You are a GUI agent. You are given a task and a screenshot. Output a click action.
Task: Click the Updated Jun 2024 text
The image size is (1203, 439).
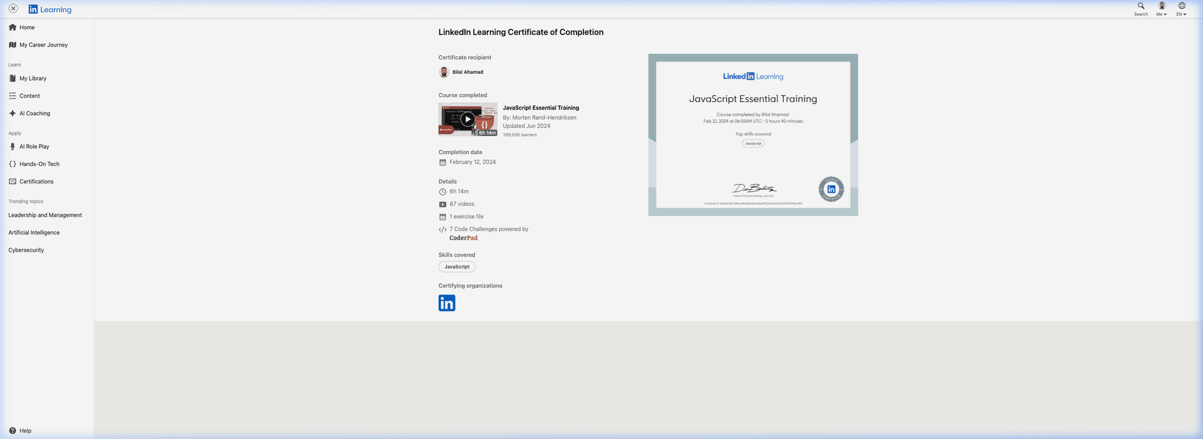[x=526, y=126]
